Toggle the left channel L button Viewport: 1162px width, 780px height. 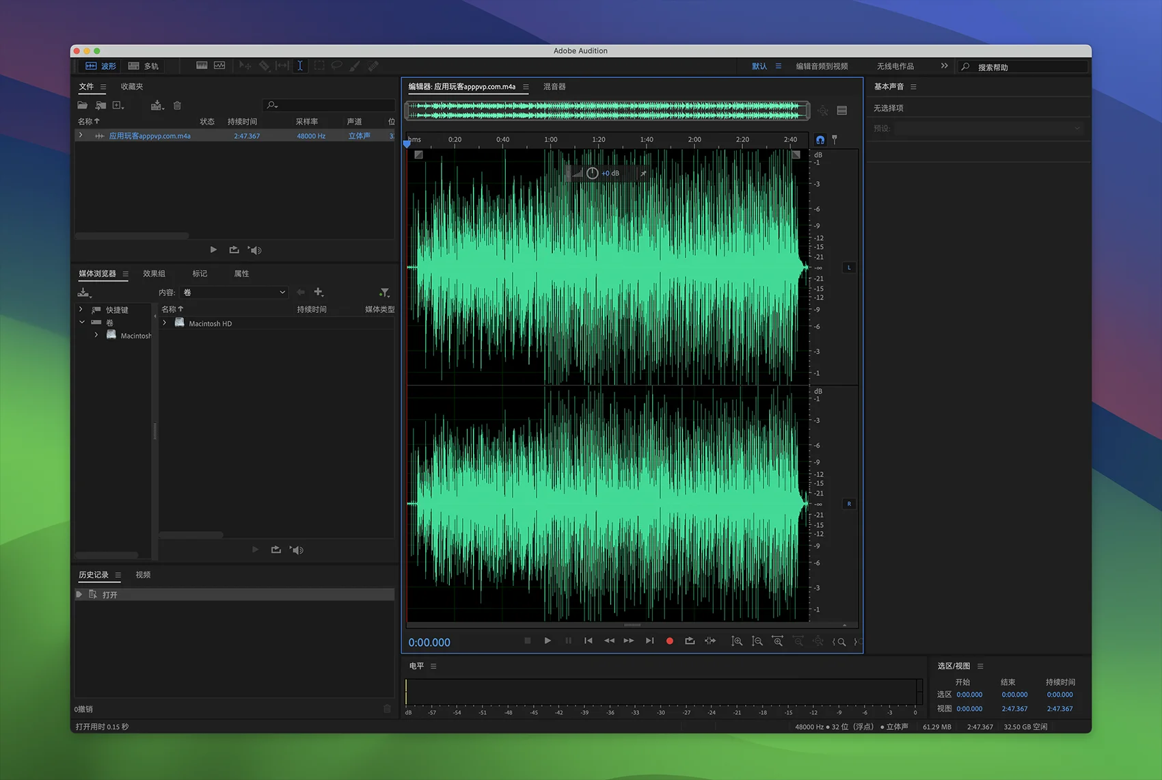pos(849,267)
